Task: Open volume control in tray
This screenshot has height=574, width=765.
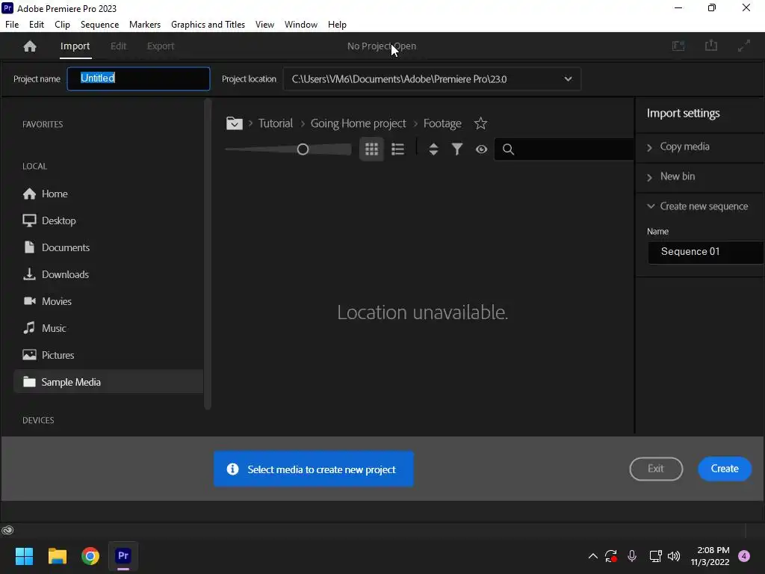Action: [x=674, y=556]
